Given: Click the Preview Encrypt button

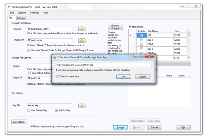Looking at the screenshot, I should coord(115,27).
